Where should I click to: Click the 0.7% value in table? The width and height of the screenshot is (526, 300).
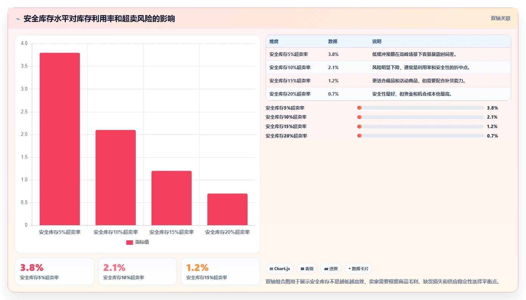click(x=333, y=94)
